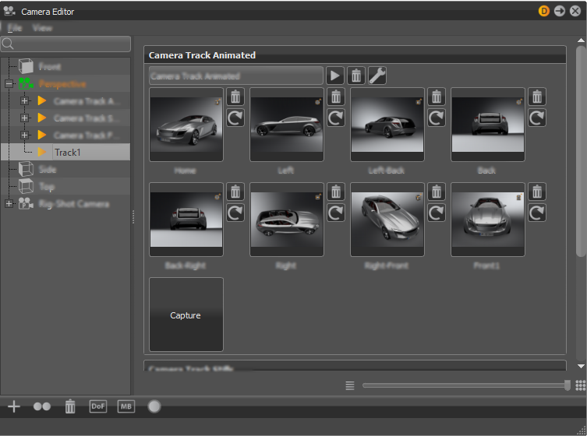Viewport: 587px width, 436px height.
Task: Recapture the Right-Front viewpoint with its refresh icon
Action: point(437,213)
